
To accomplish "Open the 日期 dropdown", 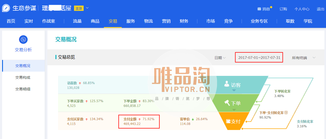I will 220,58.
